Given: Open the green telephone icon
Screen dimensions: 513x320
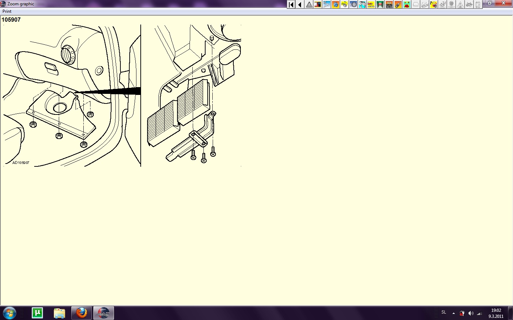Looking at the screenshot, I should click(x=407, y=4).
